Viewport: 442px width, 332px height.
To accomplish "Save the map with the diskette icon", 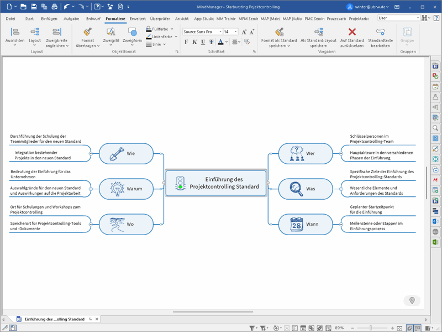I will point(34,7).
